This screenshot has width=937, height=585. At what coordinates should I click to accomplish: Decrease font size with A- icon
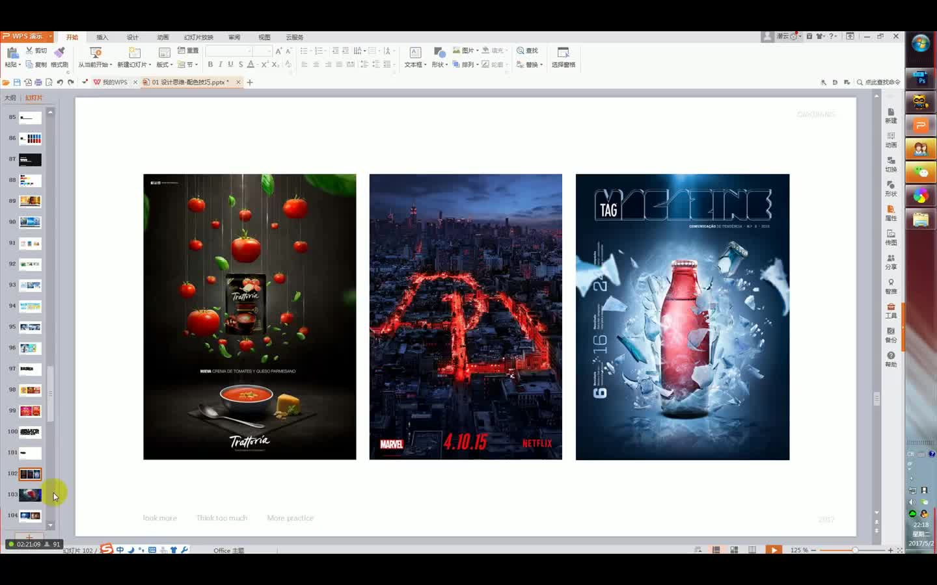pos(289,51)
